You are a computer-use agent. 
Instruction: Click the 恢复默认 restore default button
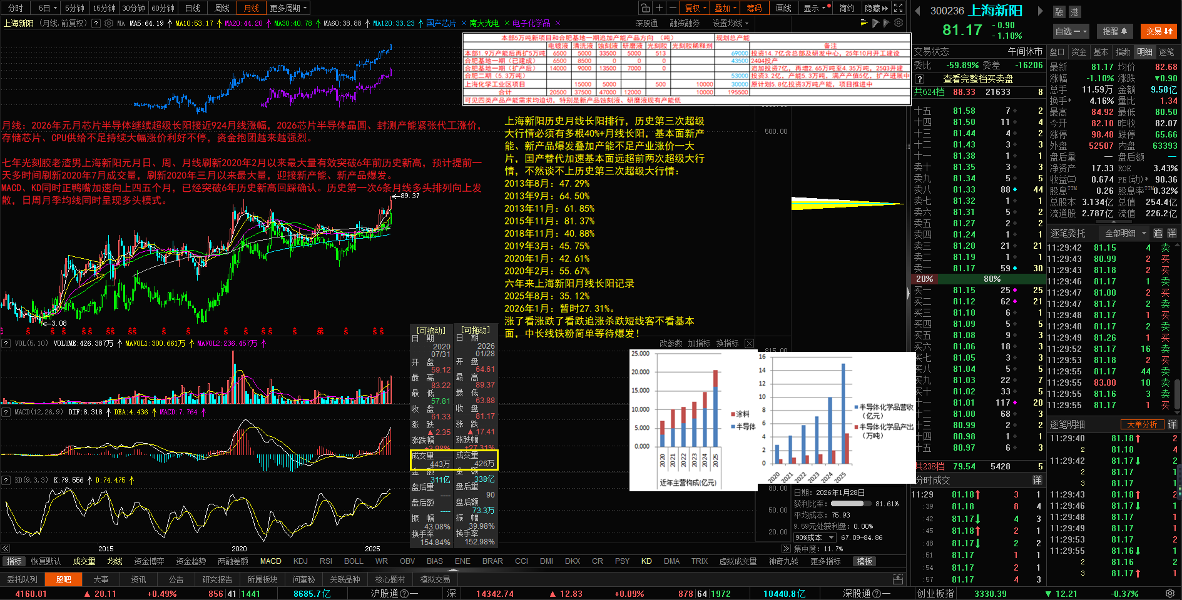point(46,561)
